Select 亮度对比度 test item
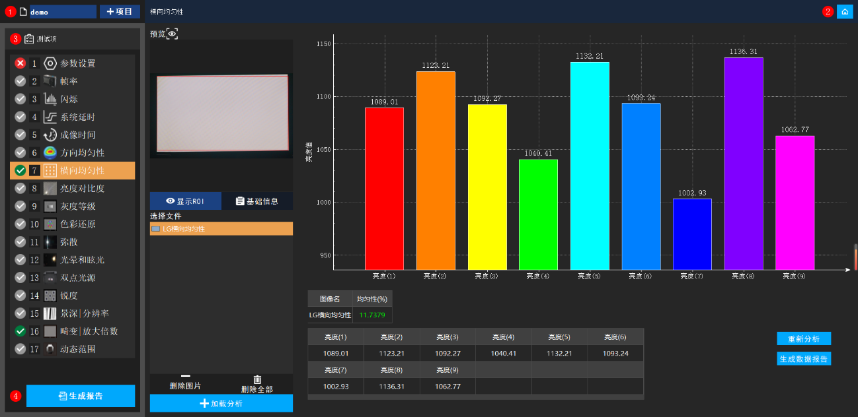 pos(82,188)
